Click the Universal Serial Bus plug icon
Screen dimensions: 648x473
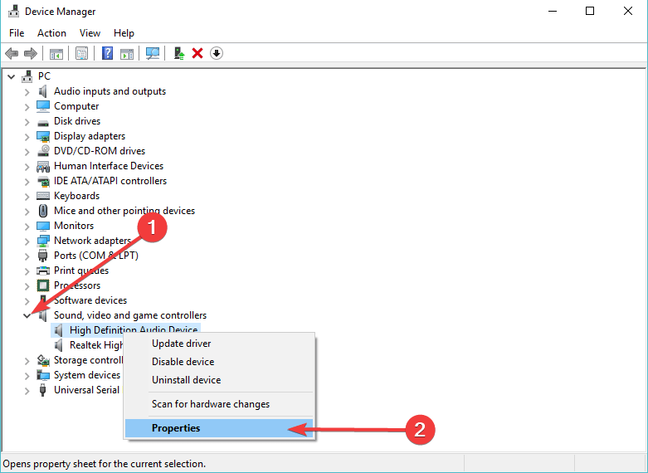pyautogui.click(x=42, y=390)
